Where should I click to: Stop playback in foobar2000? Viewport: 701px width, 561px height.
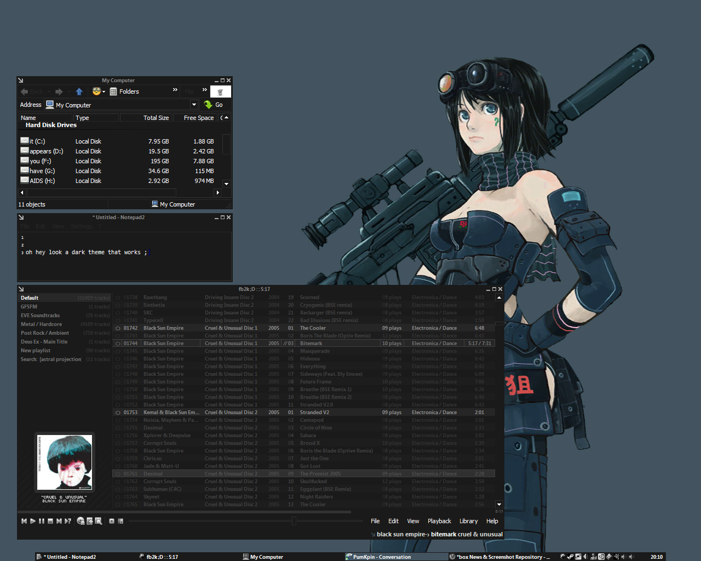(x=50, y=521)
